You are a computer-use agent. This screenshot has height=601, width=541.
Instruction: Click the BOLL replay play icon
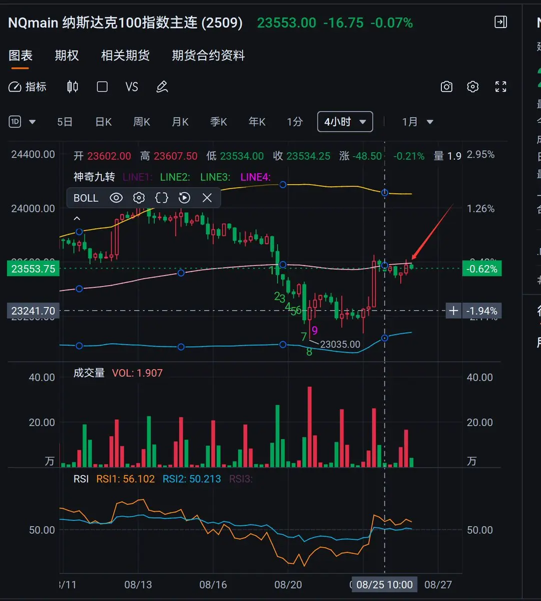click(x=185, y=198)
